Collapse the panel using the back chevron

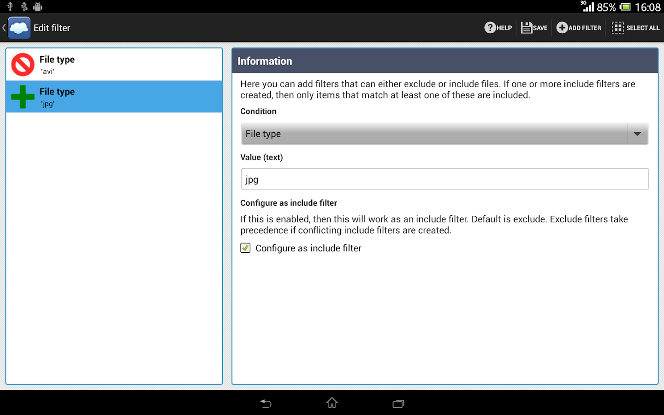click(x=4, y=27)
